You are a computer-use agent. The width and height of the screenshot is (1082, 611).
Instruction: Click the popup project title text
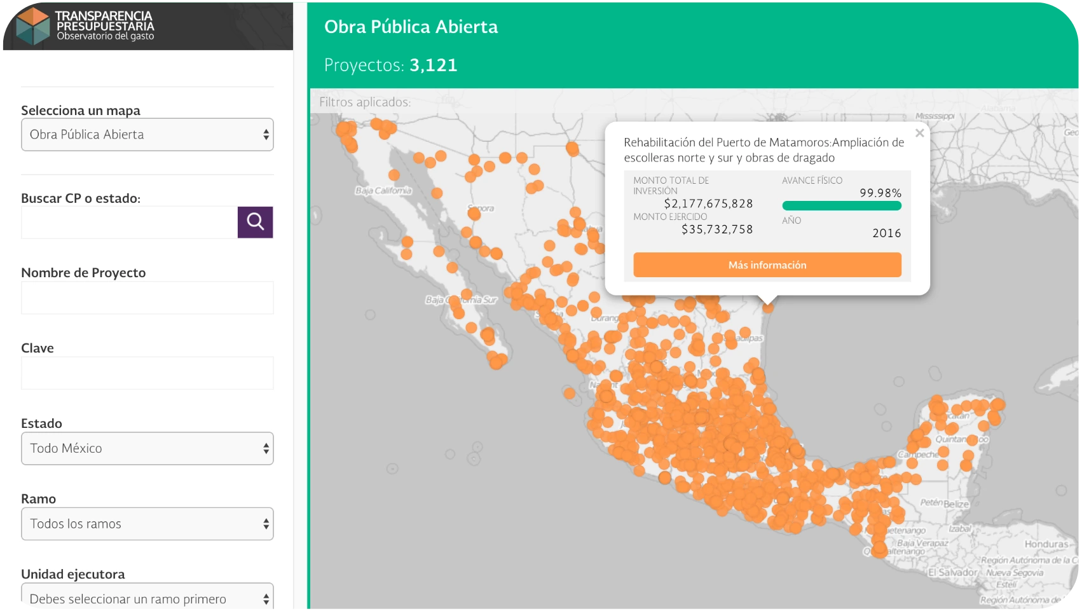(x=764, y=150)
